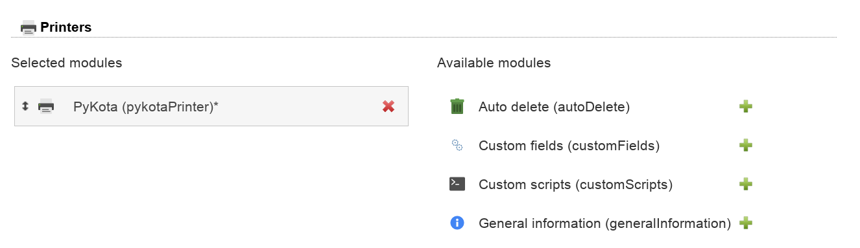Click the Printers section header icon
This screenshot has height=248, width=860.
click(x=29, y=27)
